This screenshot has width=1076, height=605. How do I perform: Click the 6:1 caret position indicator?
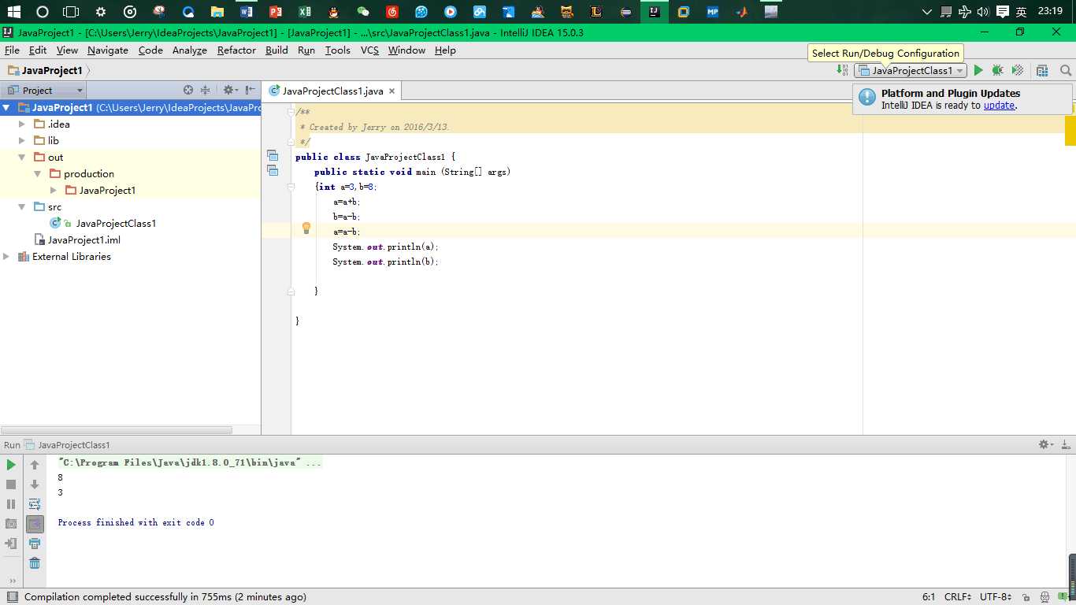[x=929, y=597]
